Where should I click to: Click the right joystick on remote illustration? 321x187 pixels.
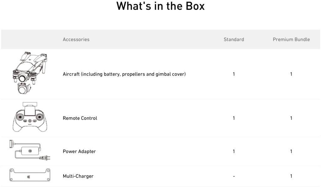[x=39, y=117]
